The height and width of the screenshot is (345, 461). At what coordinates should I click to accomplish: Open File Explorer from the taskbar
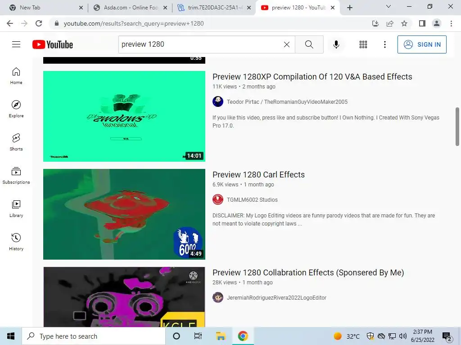click(221, 336)
